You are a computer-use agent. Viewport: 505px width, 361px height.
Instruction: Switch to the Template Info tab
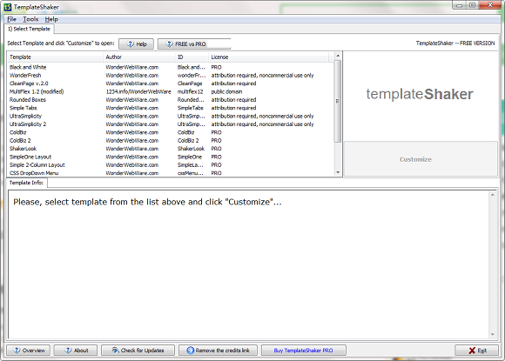coord(26,183)
